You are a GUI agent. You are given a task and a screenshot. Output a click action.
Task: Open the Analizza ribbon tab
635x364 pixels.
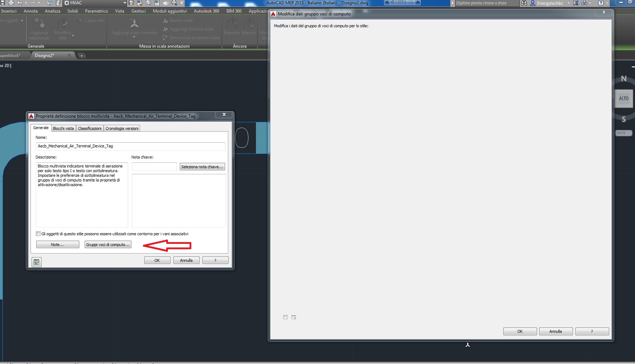click(x=52, y=11)
